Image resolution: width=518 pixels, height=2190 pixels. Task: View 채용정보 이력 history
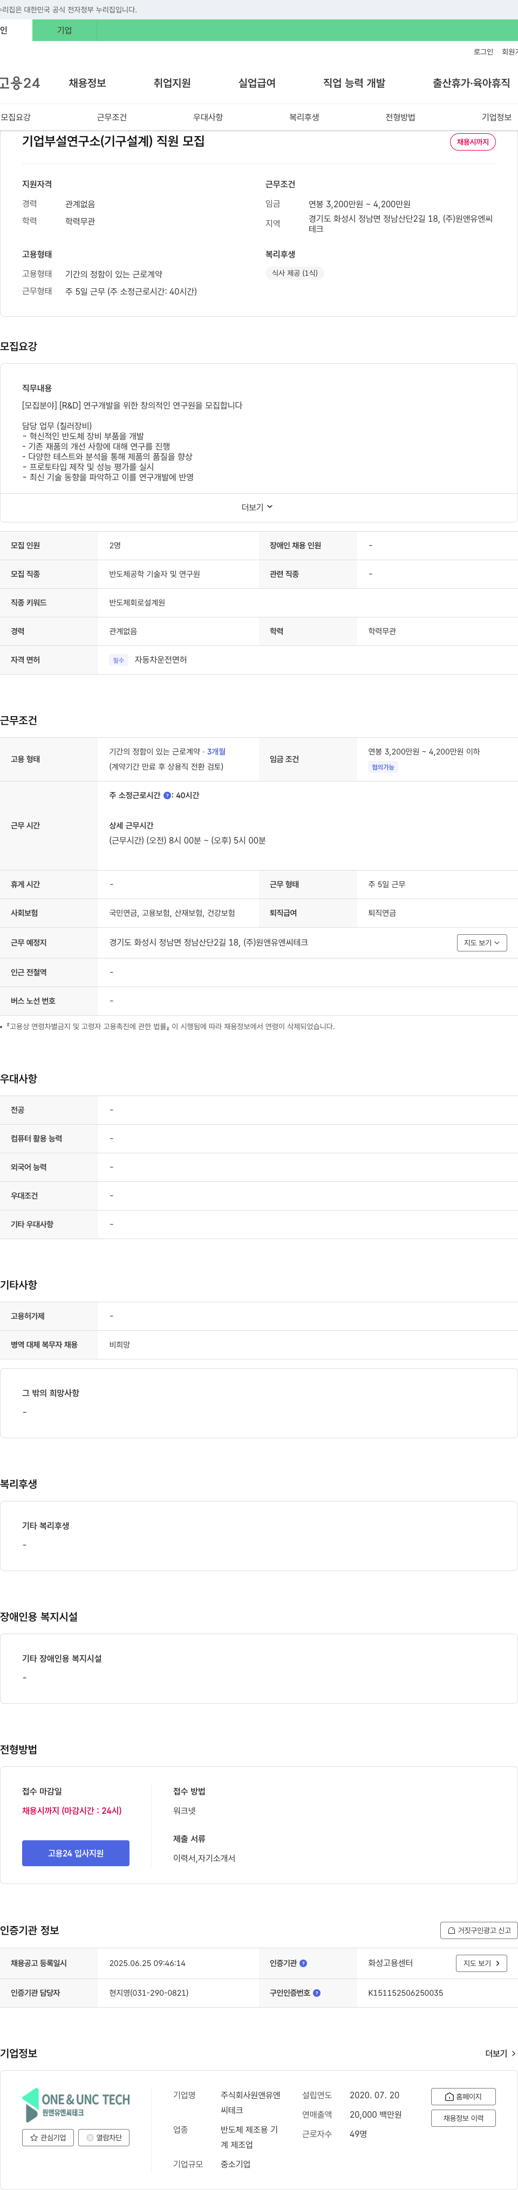click(x=463, y=2119)
